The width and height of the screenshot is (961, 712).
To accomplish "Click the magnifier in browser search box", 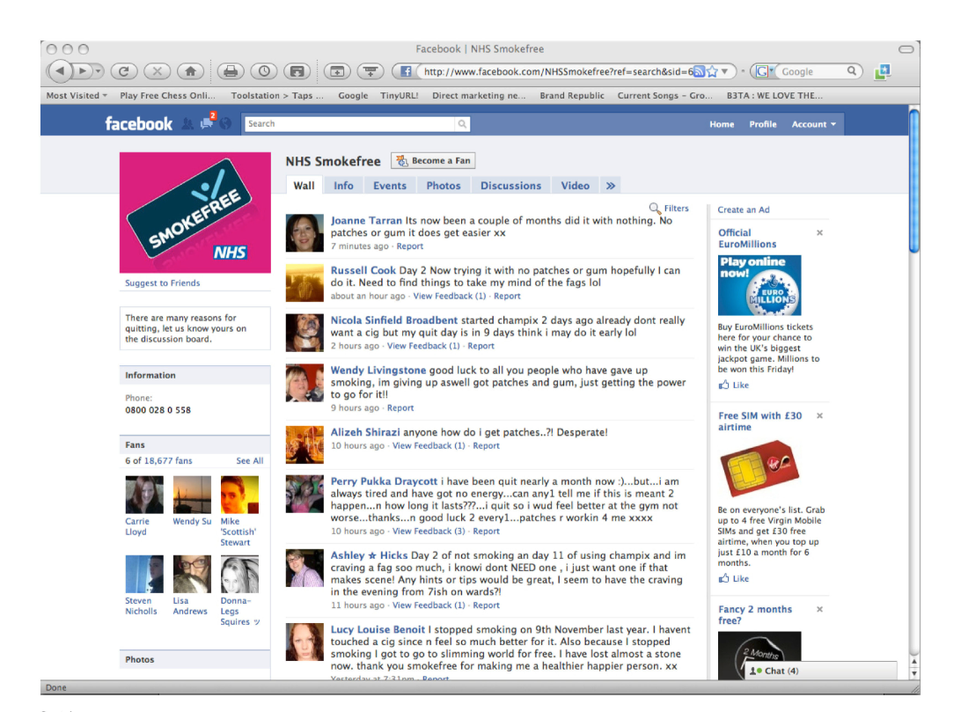I will point(852,71).
